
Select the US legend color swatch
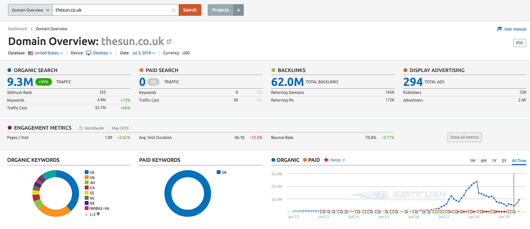click(87, 172)
